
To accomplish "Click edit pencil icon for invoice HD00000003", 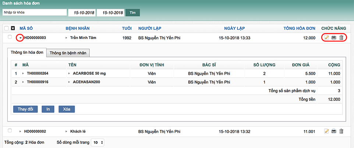I will click(x=326, y=38).
